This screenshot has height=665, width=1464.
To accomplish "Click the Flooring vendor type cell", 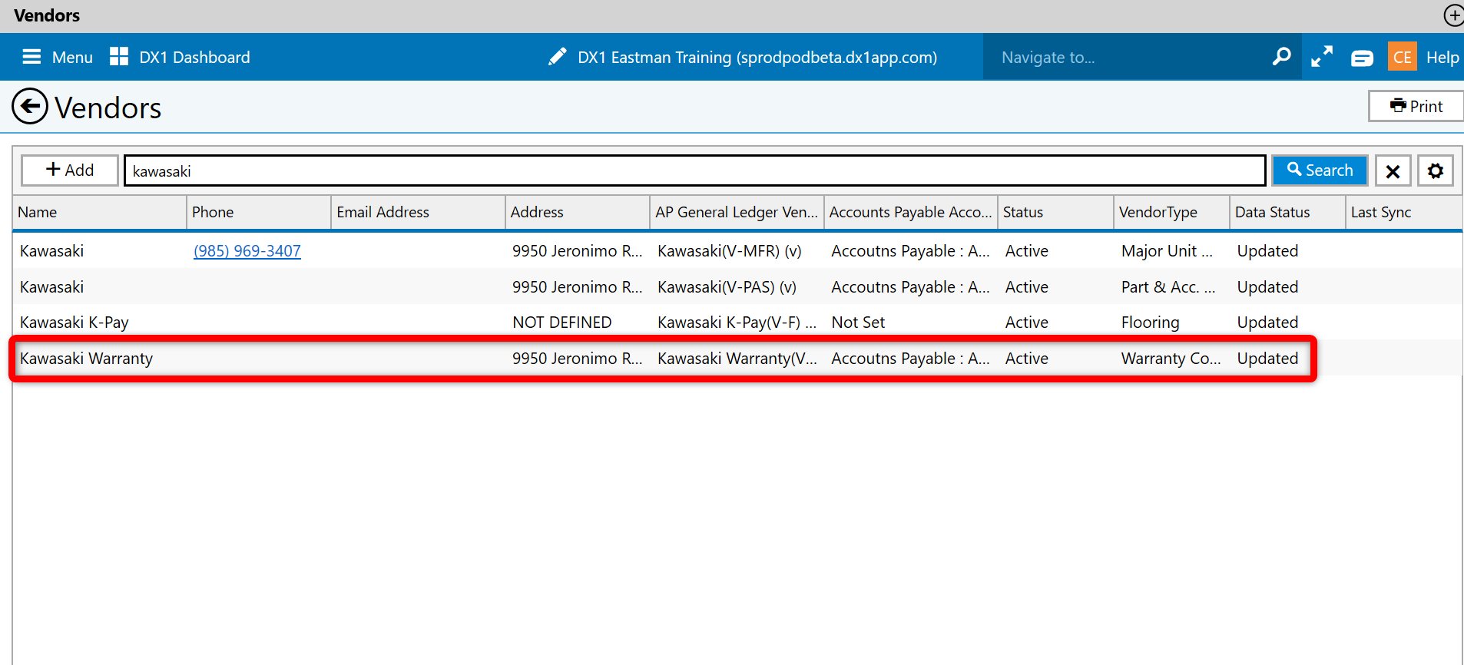I will pos(1150,323).
